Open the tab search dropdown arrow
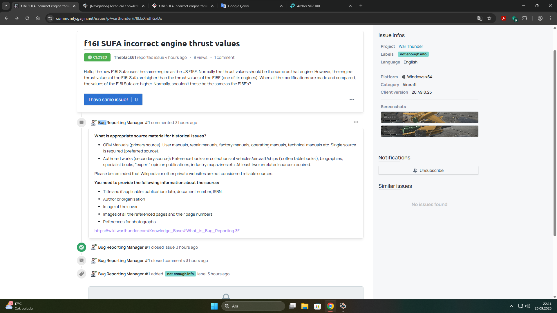Image resolution: width=557 pixels, height=313 pixels. [6, 6]
